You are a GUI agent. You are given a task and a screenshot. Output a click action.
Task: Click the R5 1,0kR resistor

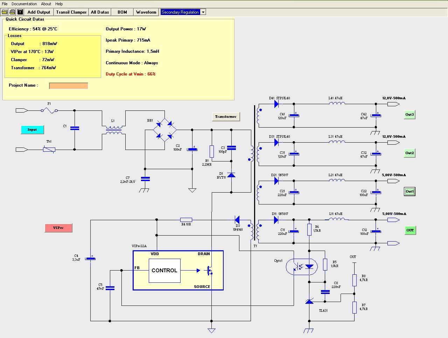[325, 265]
